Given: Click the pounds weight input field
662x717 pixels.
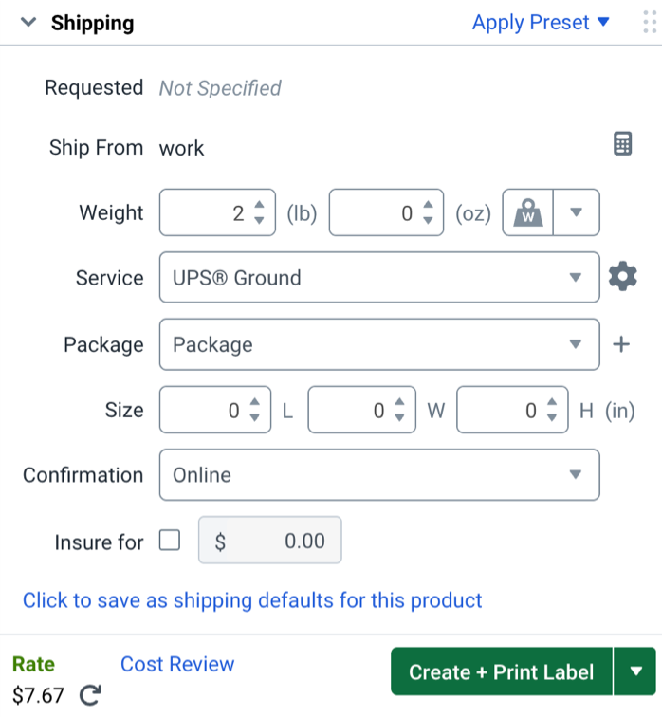Looking at the screenshot, I should pos(217,212).
